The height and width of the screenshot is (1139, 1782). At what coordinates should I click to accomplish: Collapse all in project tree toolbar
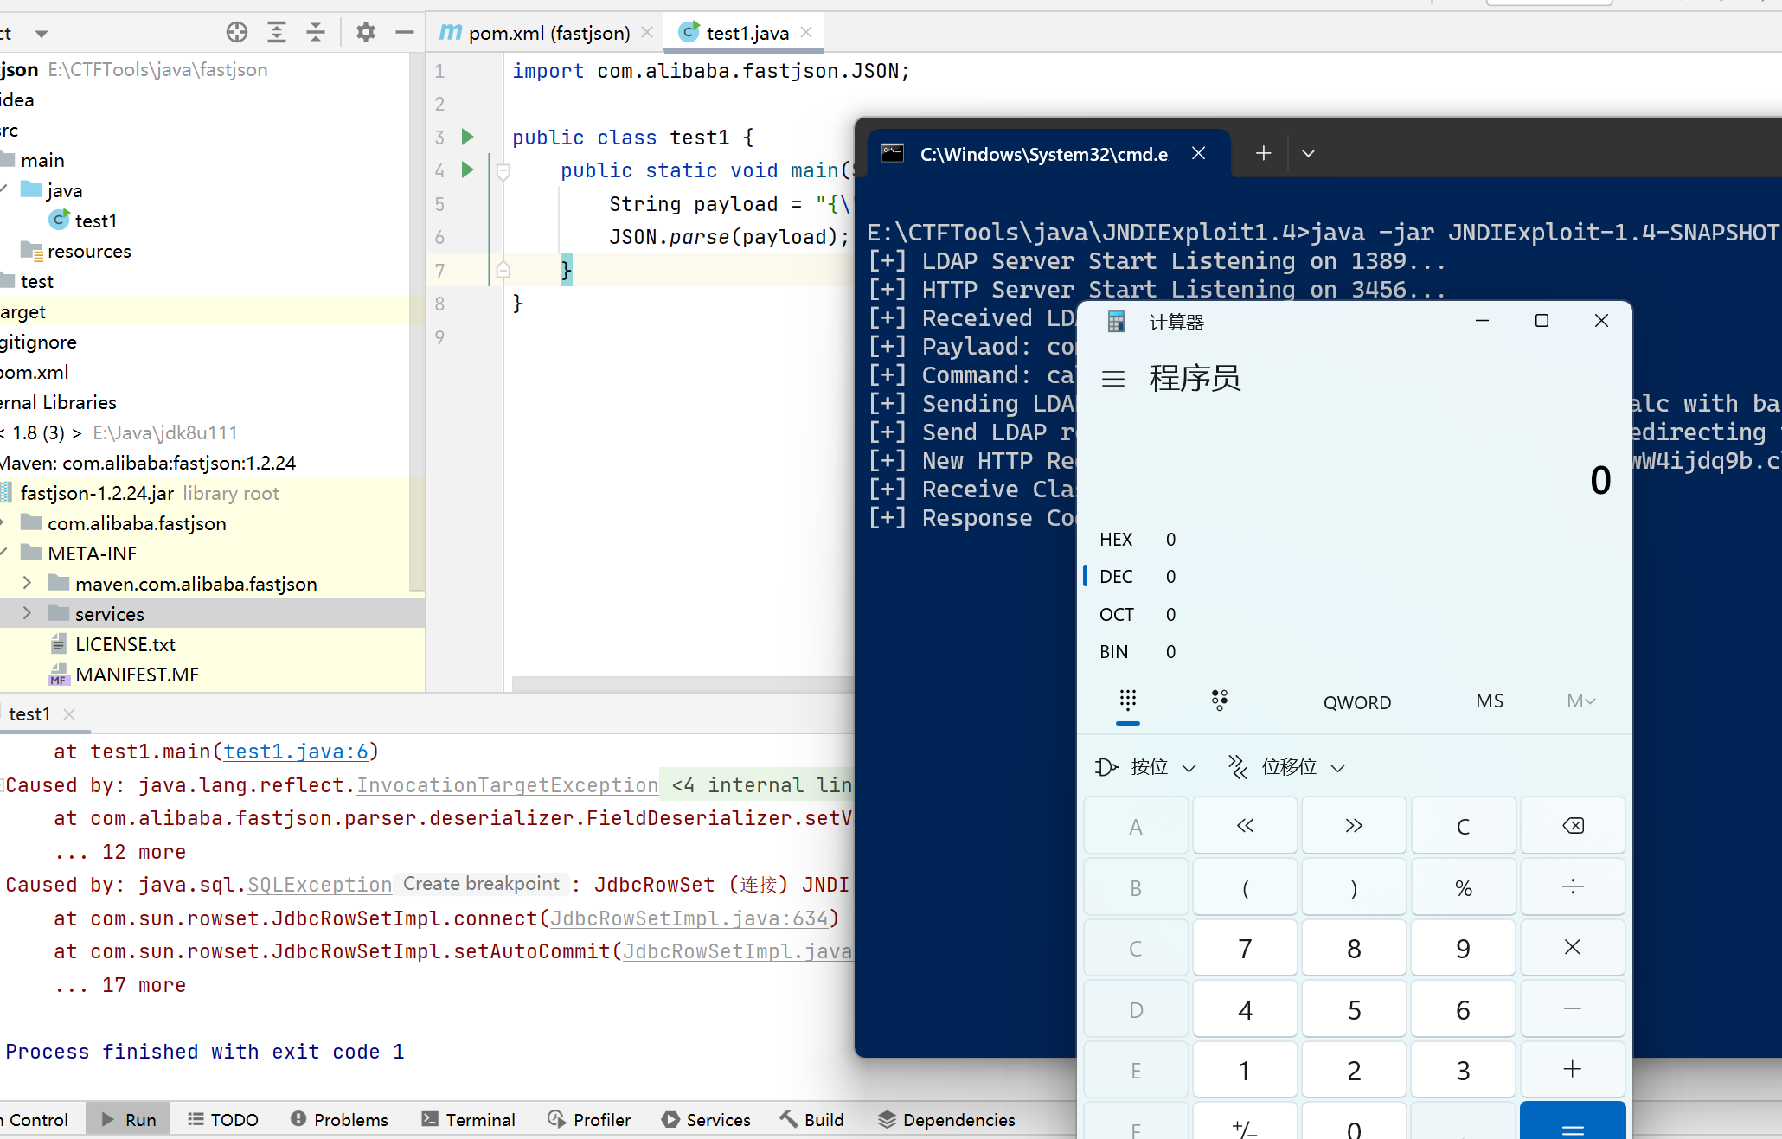[x=316, y=33]
